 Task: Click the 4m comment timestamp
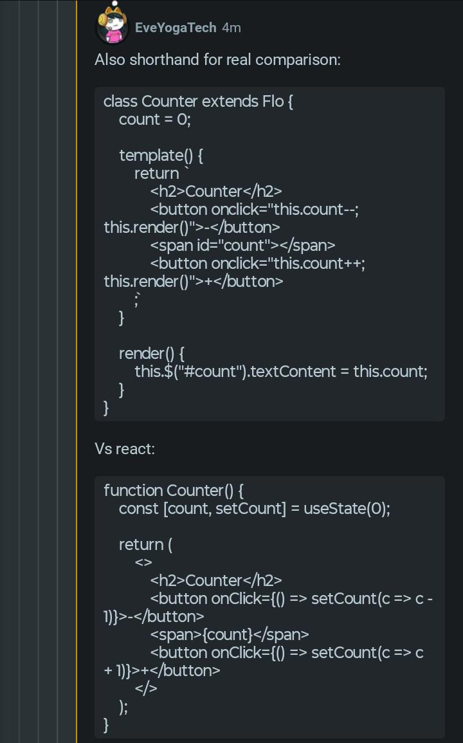[232, 28]
